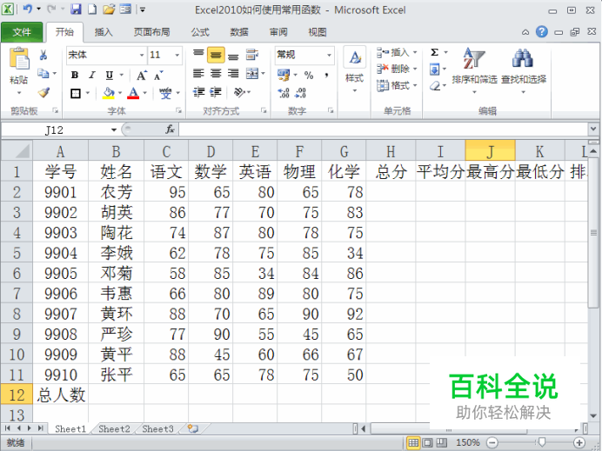Switch to 数据 (Data) tab

(239, 32)
